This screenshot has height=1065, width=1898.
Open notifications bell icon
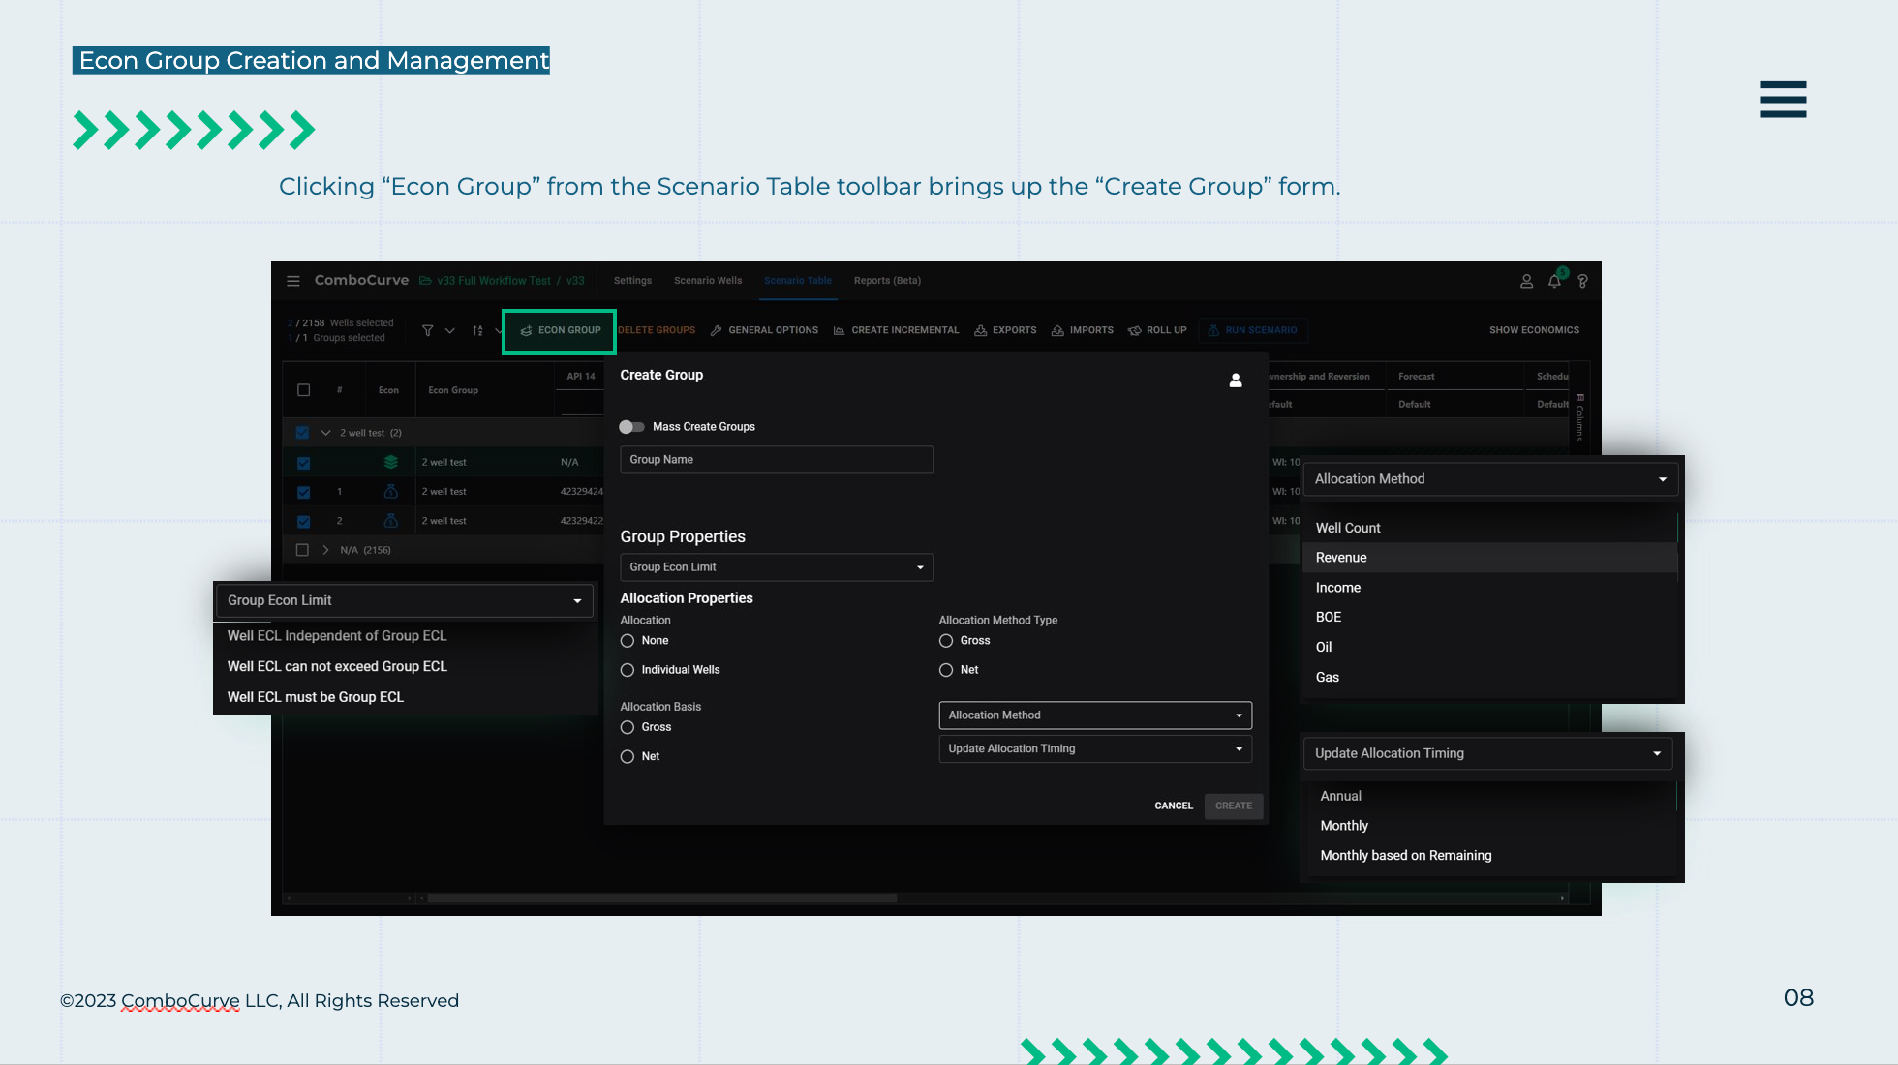pyautogui.click(x=1554, y=281)
